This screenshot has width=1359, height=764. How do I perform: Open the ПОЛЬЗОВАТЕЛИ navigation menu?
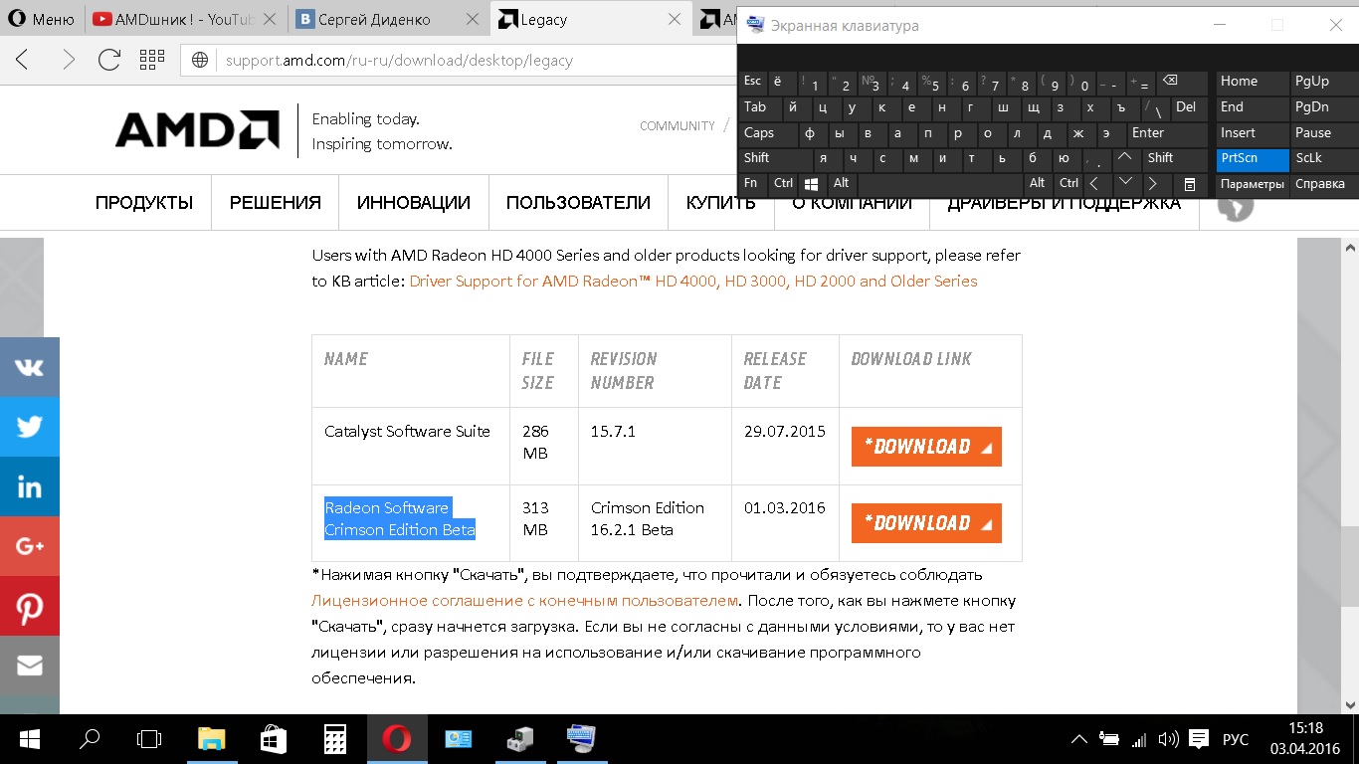click(x=578, y=203)
